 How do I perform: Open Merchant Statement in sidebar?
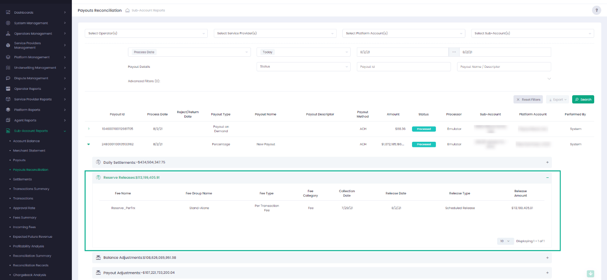tap(29, 151)
